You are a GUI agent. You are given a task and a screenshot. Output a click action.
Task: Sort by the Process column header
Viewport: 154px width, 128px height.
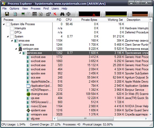(27, 20)
